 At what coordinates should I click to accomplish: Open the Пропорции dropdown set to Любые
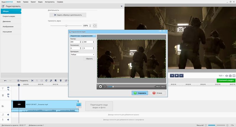83,55
